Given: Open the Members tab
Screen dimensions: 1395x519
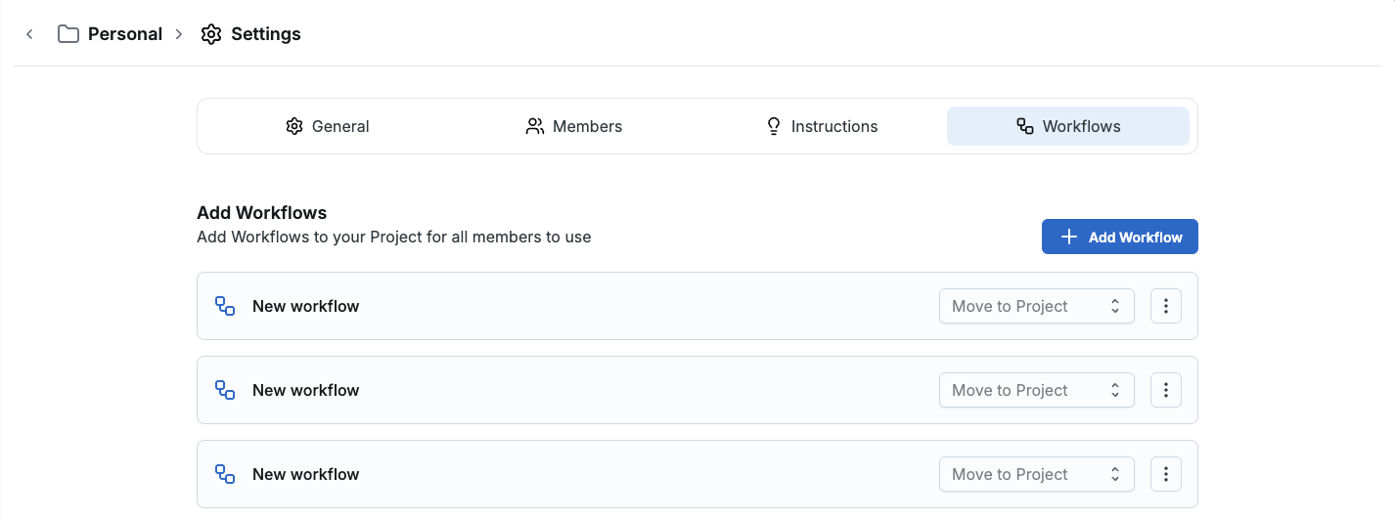Looking at the screenshot, I should pyautogui.click(x=574, y=126).
